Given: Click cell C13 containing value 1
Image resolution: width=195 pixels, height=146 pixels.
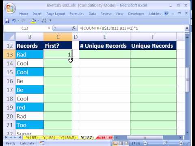Looking at the screenshot, I should [58, 54].
